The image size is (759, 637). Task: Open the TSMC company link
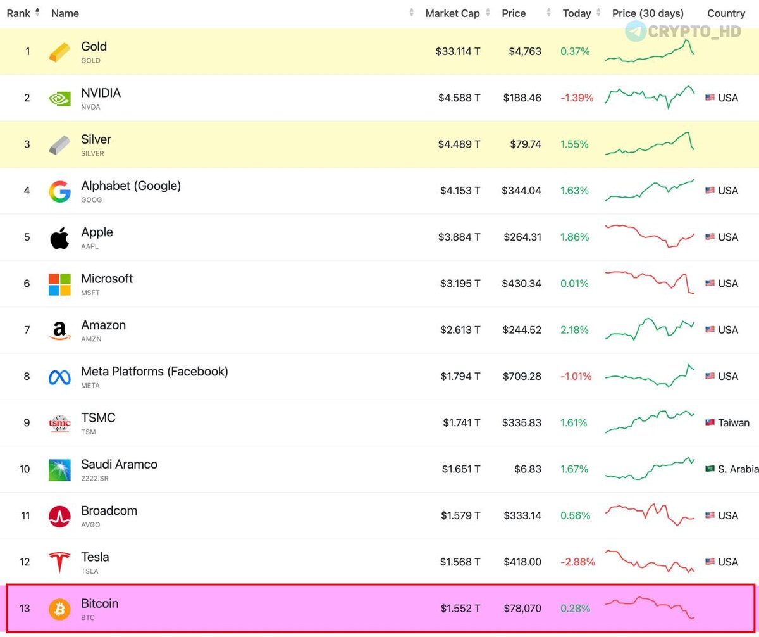point(98,418)
